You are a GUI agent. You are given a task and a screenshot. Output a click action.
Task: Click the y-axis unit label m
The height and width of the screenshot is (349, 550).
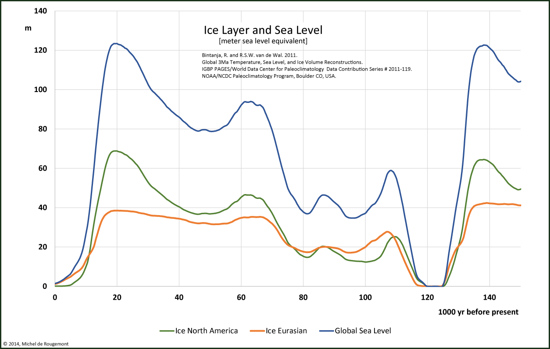28,28
